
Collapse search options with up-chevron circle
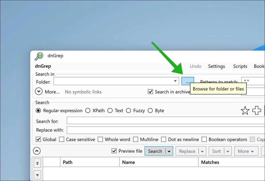coord(37,151)
